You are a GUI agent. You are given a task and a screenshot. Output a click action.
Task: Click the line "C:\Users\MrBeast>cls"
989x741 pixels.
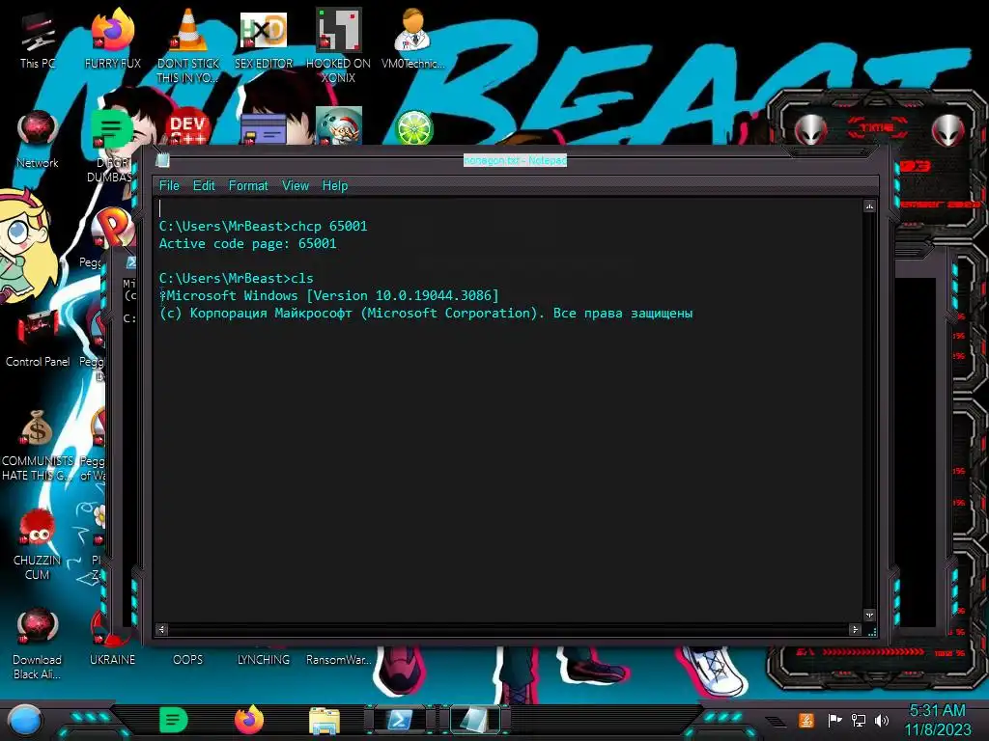(236, 279)
